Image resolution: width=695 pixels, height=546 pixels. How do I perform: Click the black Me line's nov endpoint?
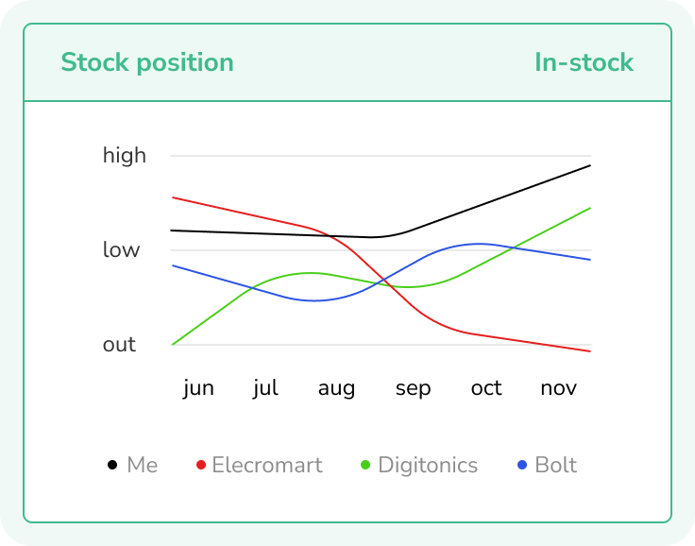tap(590, 165)
